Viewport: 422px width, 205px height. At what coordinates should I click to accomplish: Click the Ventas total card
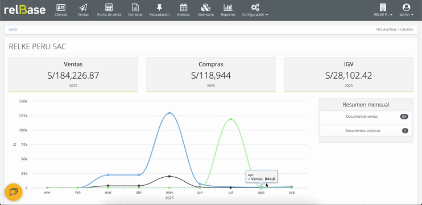[x=73, y=75]
